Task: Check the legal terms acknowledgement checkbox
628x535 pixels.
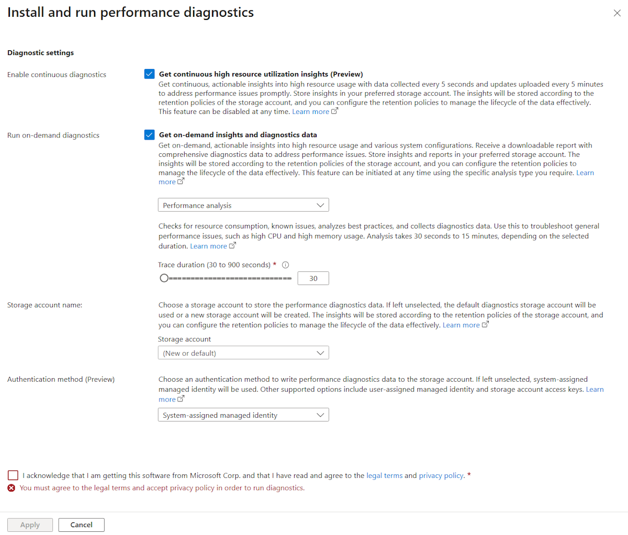Action: [13, 475]
